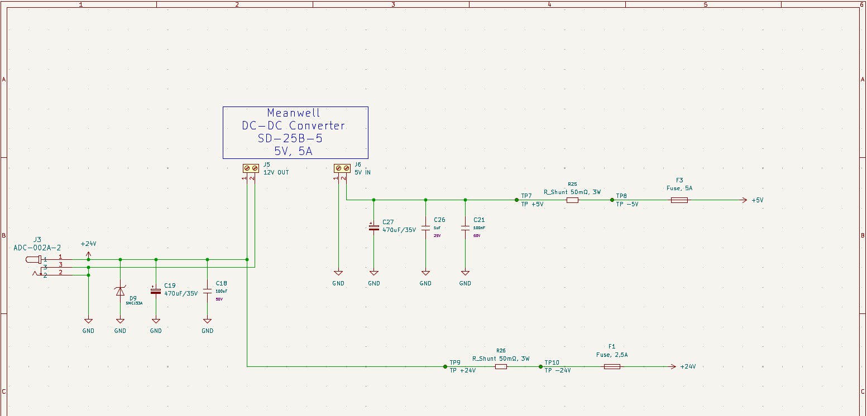Click the R25 shunt resistor symbol

(x=572, y=200)
